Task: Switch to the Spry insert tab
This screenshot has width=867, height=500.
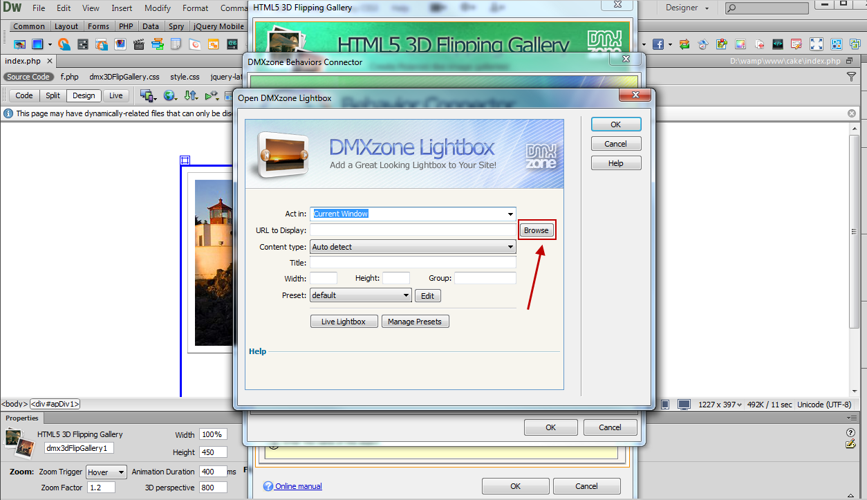Action: point(176,26)
